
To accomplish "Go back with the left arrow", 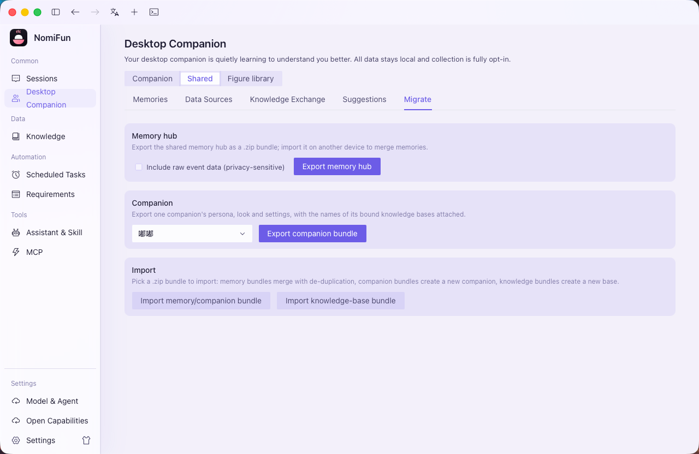I will (x=75, y=12).
